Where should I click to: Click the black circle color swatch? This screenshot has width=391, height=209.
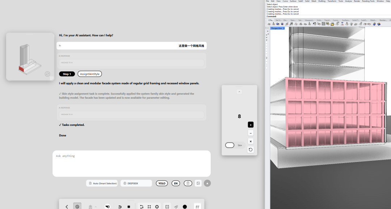[x=185, y=207]
